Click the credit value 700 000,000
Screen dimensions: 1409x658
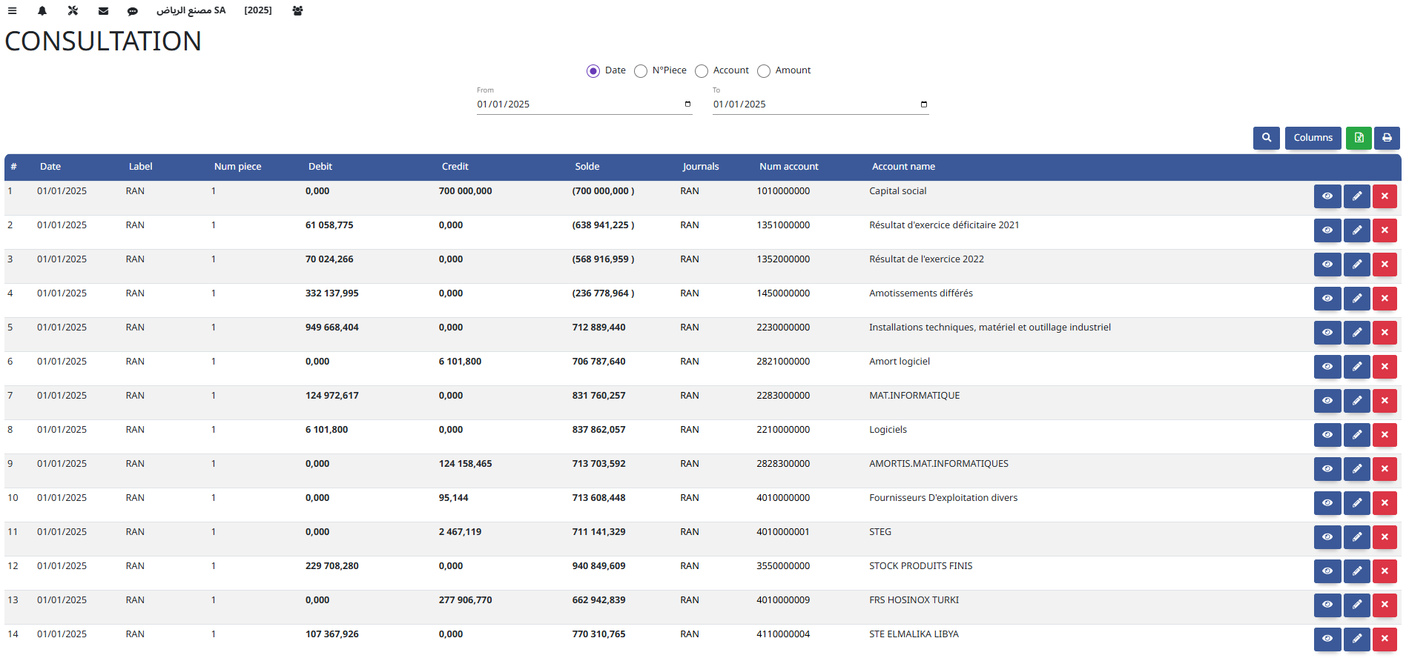coord(465,191)
